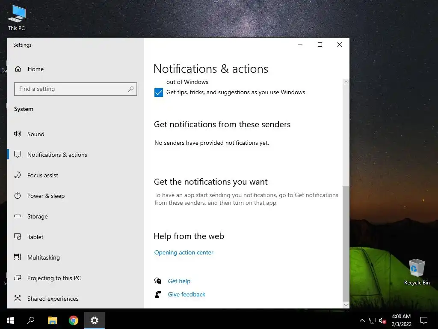Open Focus assist settings
438x329 pixels.
coord(43,175)
